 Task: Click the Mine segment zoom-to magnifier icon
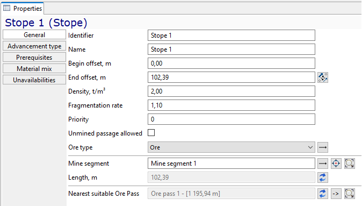[350, 164]
